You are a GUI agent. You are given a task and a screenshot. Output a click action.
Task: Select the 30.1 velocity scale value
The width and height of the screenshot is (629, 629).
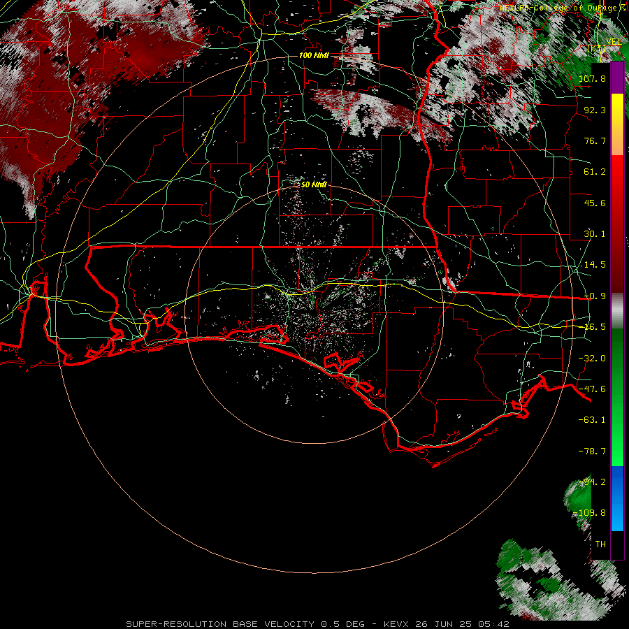595,234
